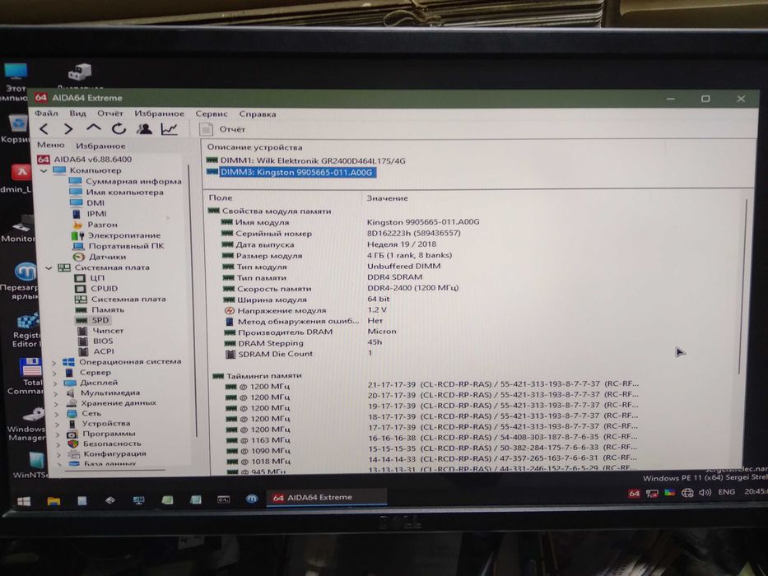Viewport: 768px width, 576px height.
Task: Go up one level in tree
Action: pos(94,128)
